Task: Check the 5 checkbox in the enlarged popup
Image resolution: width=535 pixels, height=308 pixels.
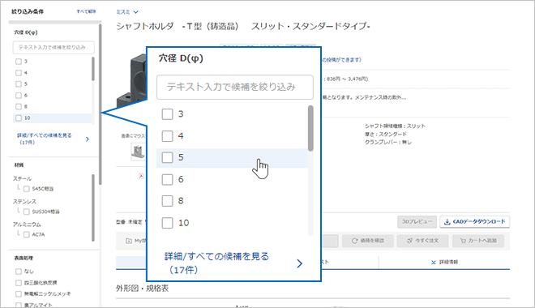Action: [167, 157]
